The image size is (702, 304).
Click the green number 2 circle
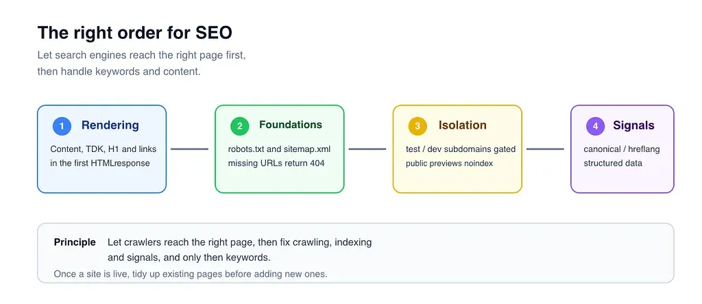tap(239, 126)
